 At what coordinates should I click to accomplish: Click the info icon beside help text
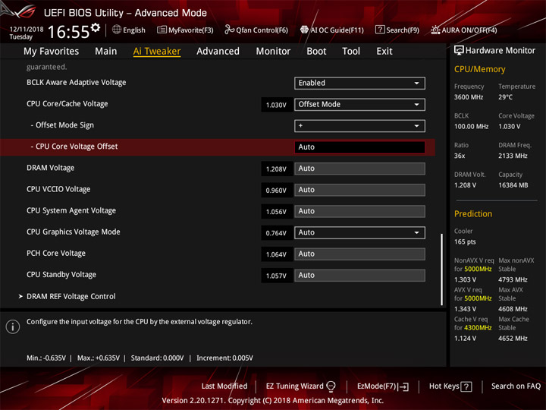(13, 326)
